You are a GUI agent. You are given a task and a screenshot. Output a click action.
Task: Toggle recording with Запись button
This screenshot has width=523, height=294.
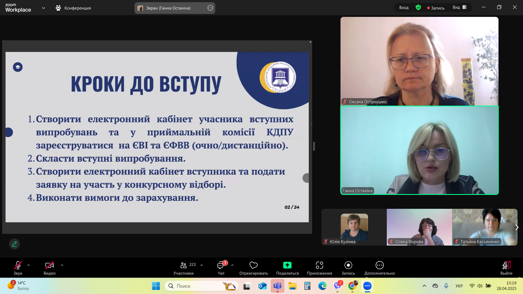point(348,265)
